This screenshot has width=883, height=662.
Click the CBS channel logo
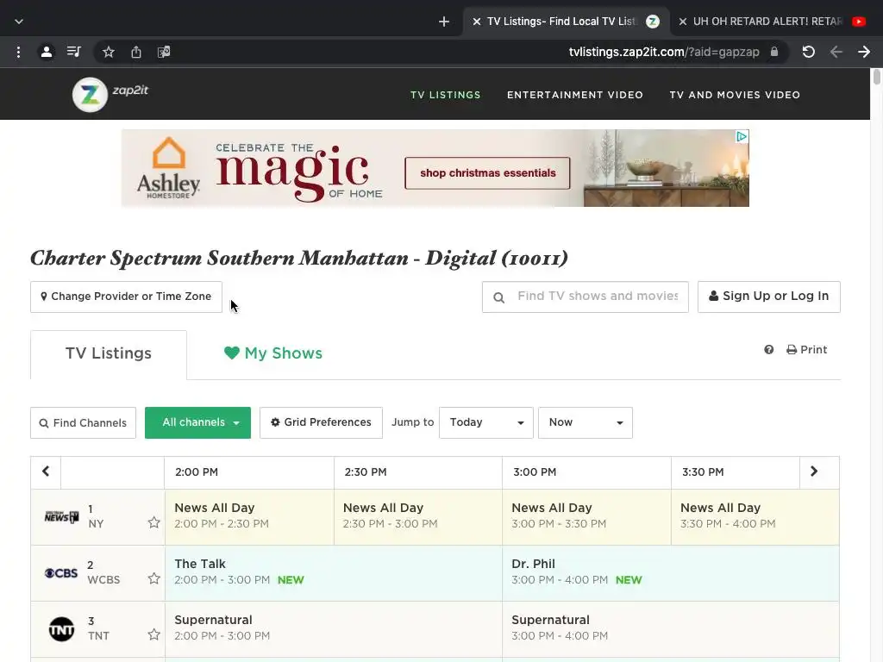[61, 573]
